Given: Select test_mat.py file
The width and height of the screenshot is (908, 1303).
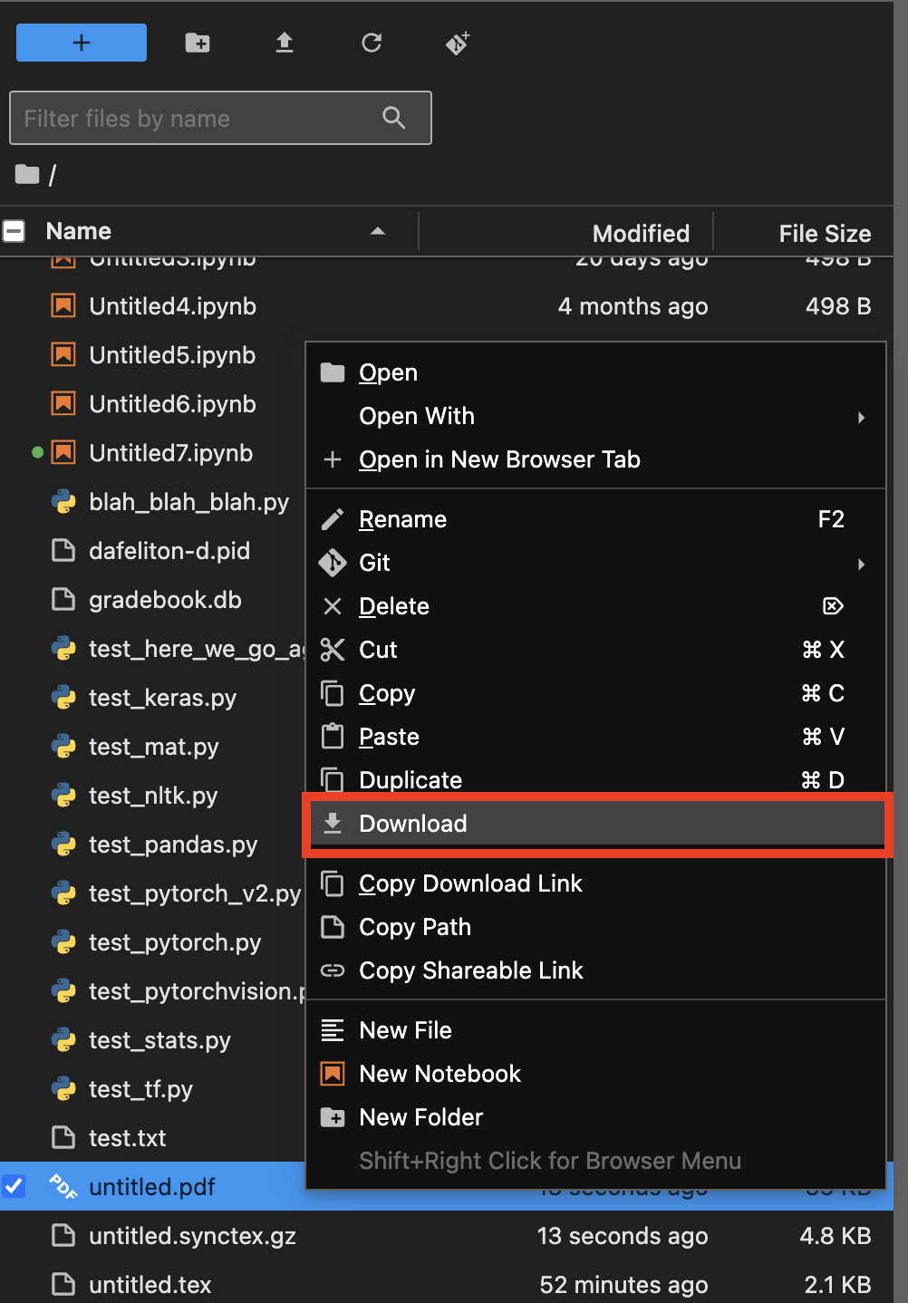Looking at the screenshot, I should pyautogui.click(x=152, y=747).
